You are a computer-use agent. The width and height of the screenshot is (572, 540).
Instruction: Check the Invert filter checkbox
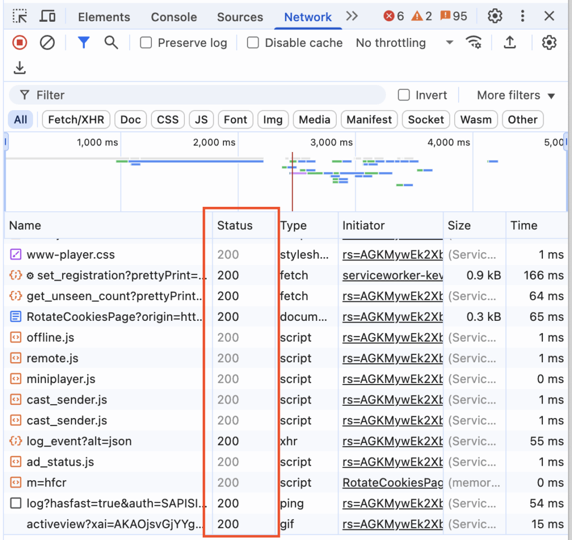coord(403,95)
